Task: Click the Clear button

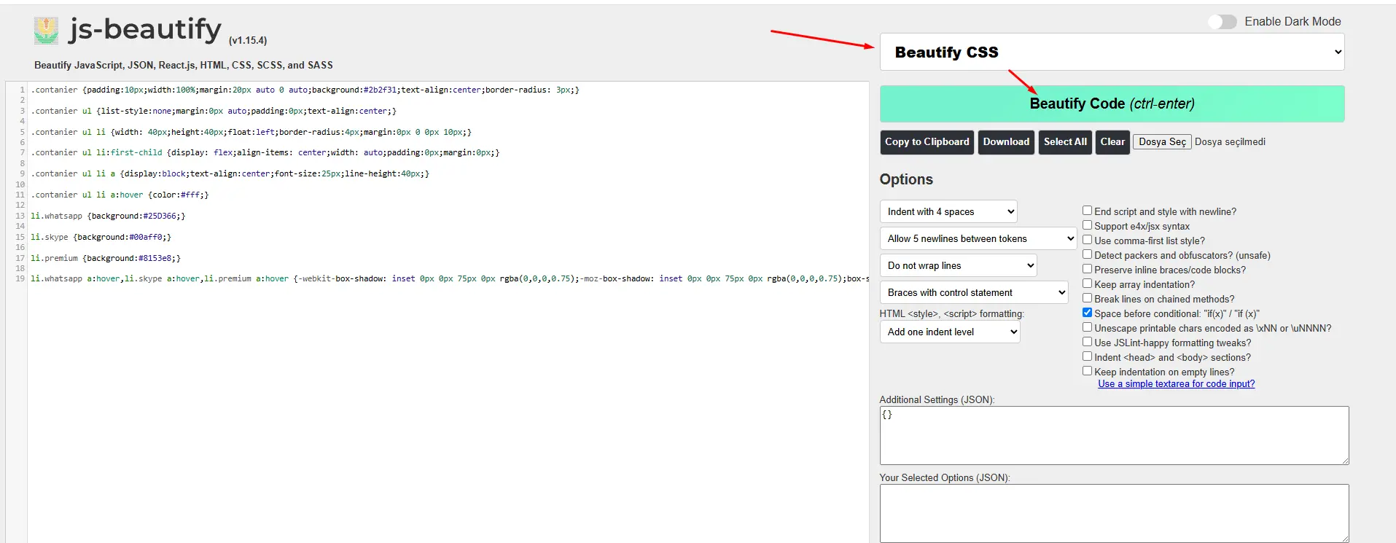Action: point(1112,142)
